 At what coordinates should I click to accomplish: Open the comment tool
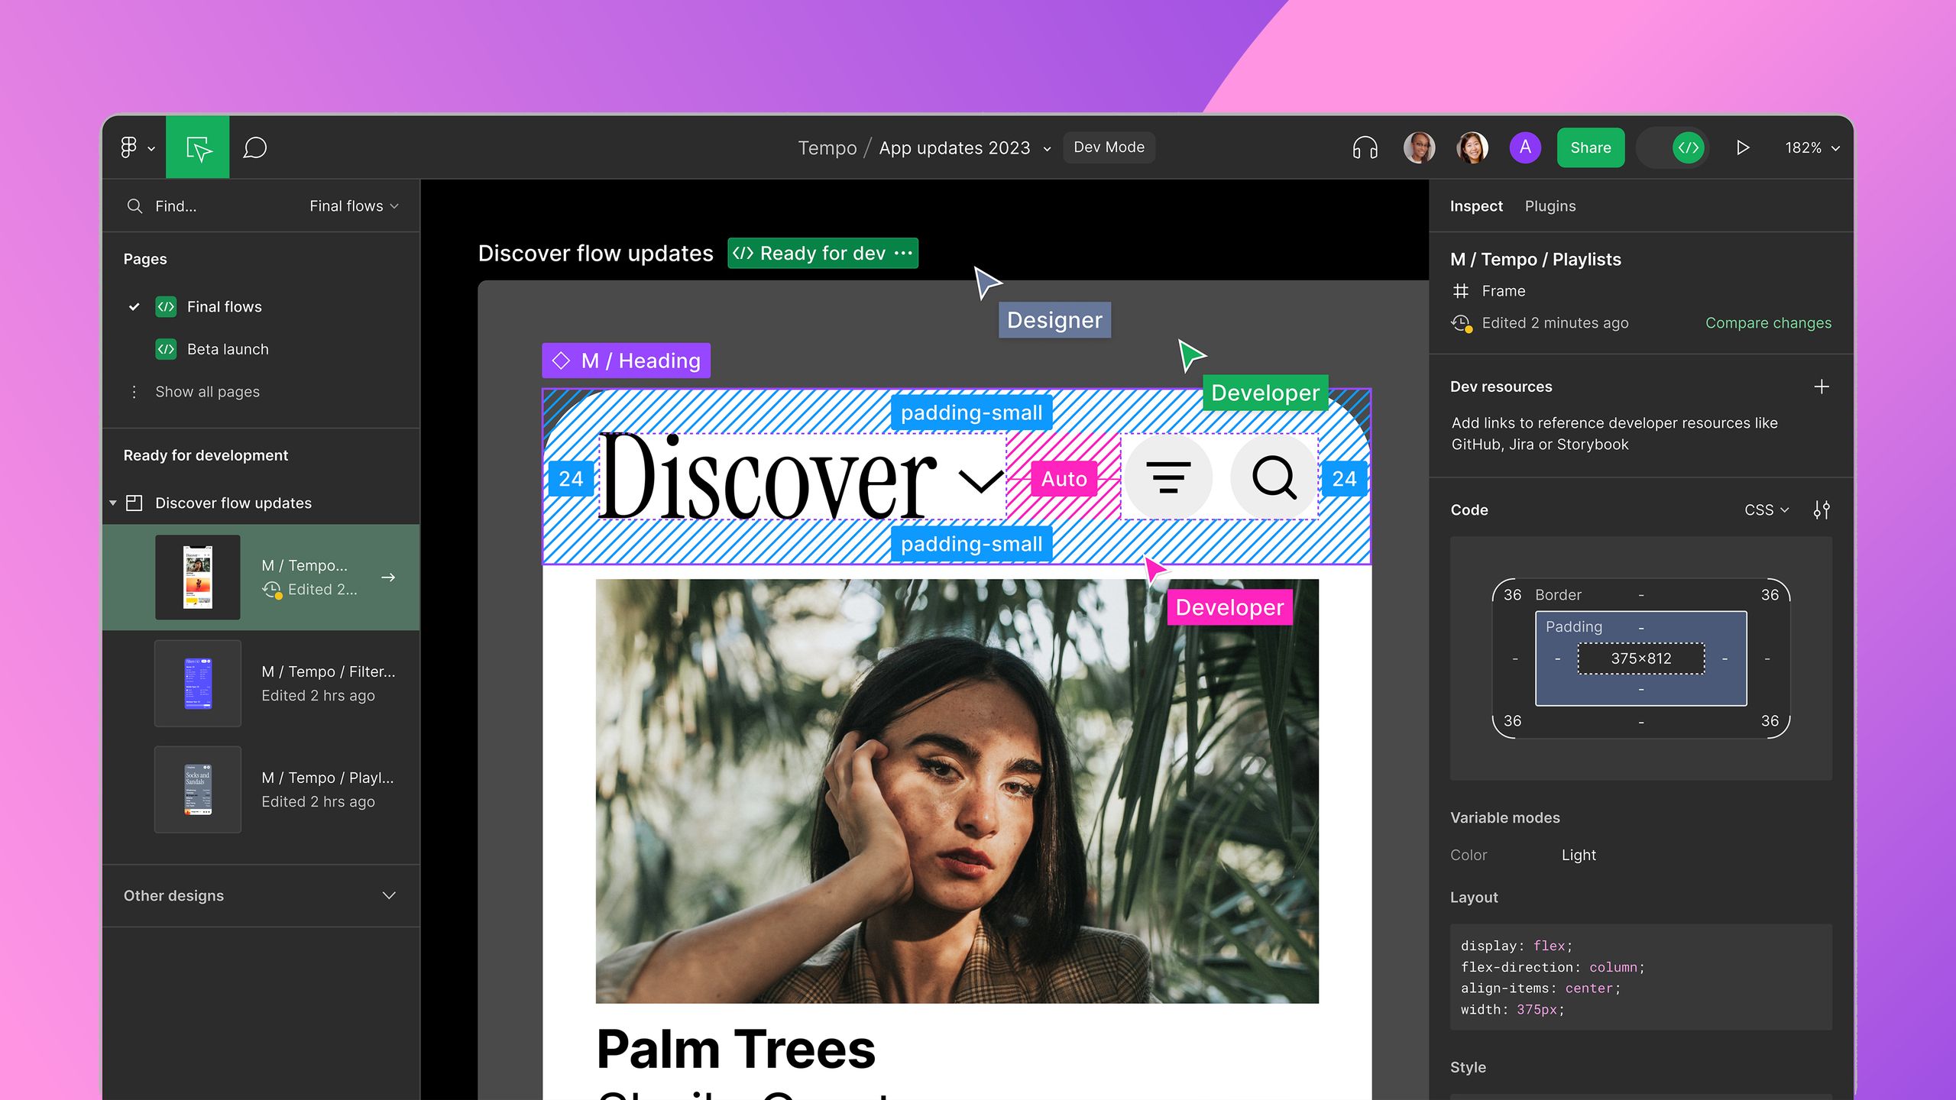pyautogui.click(x=254, y=147)
